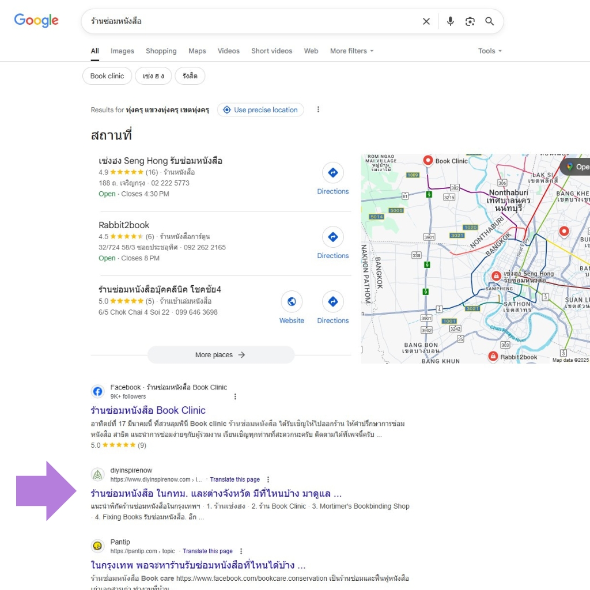The height and width of the screenshot is (590, 590).
Task: Click Pantip site favicon
Action: coord(97,546)
